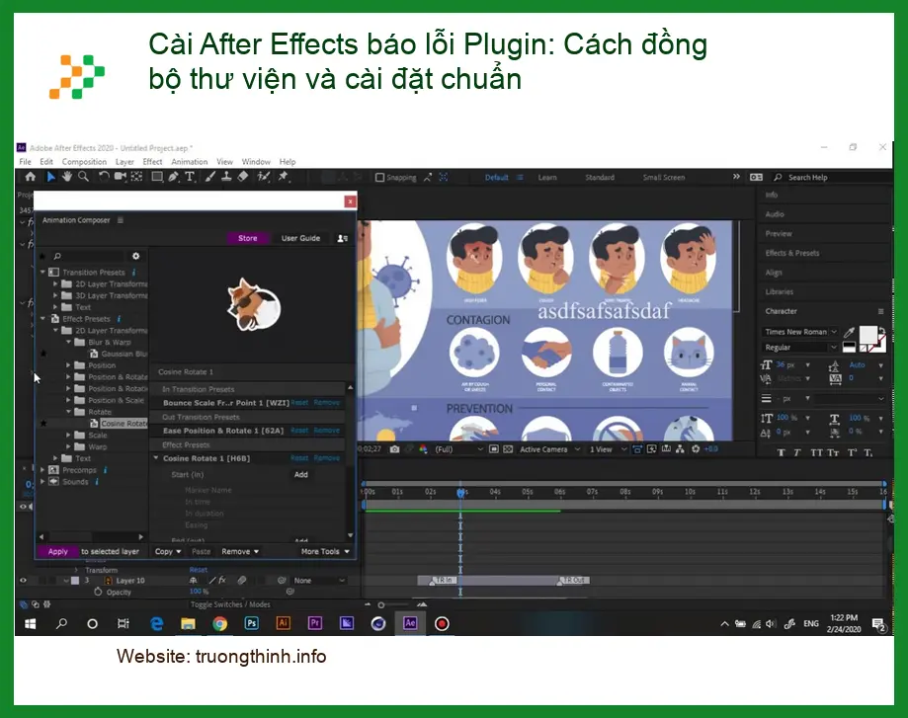Select the Clone Stamp tool
Screen dimensions: 908x718
[226, 177]
